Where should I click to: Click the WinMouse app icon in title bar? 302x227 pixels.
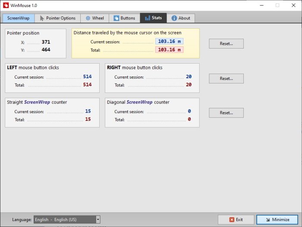click(x=6, y=5)
